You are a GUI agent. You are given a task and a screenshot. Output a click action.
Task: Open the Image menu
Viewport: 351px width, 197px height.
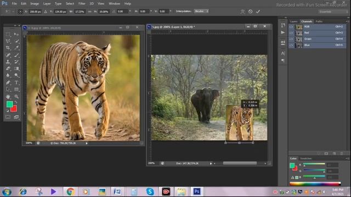pos(35,4)
